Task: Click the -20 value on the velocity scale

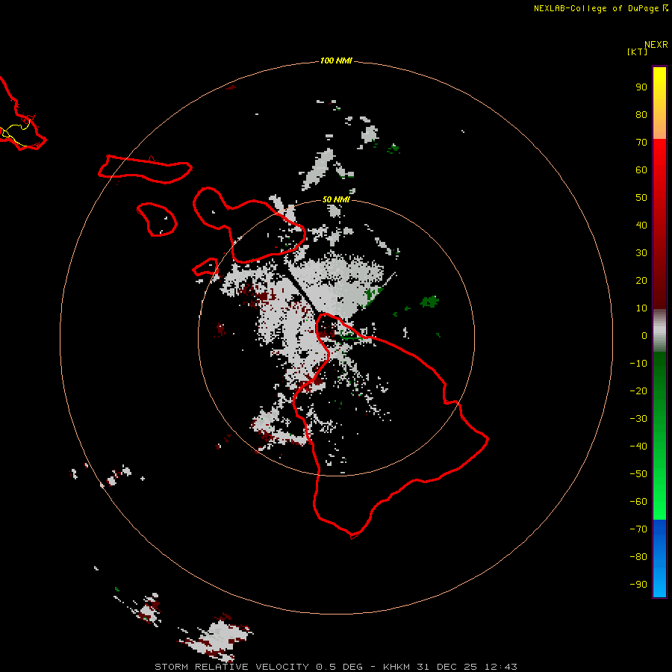Action: click(x=638, y=391)
